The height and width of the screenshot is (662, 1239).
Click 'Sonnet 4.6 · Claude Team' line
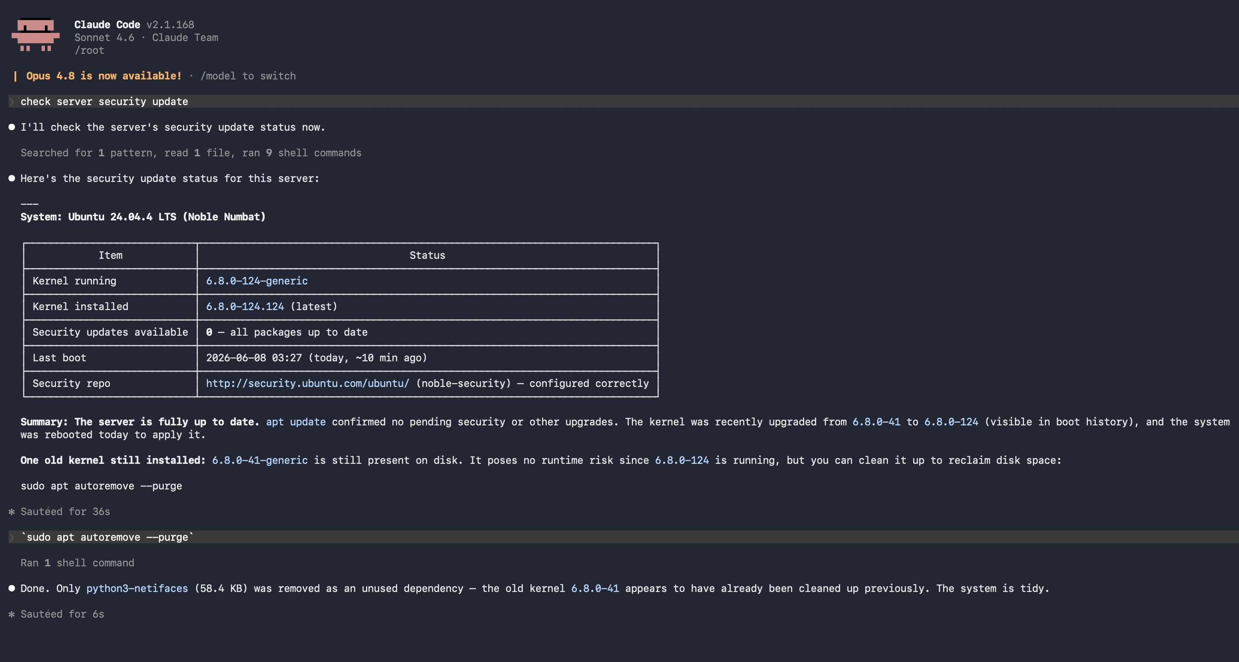click(x=146, y=38)
